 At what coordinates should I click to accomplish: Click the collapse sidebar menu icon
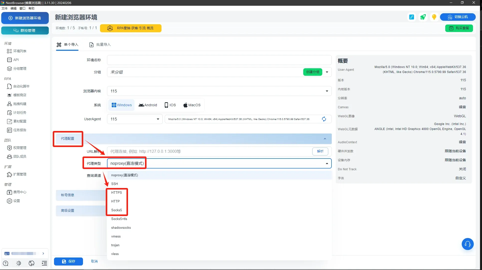click(44, 263)
